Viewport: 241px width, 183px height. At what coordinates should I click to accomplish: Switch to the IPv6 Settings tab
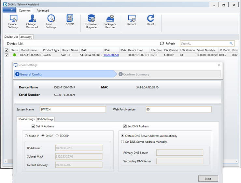tap(45, 119)
